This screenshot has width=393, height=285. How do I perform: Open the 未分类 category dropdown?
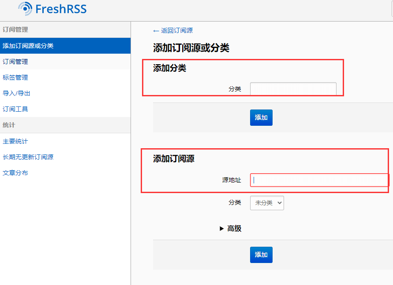[x=267, y=203]
